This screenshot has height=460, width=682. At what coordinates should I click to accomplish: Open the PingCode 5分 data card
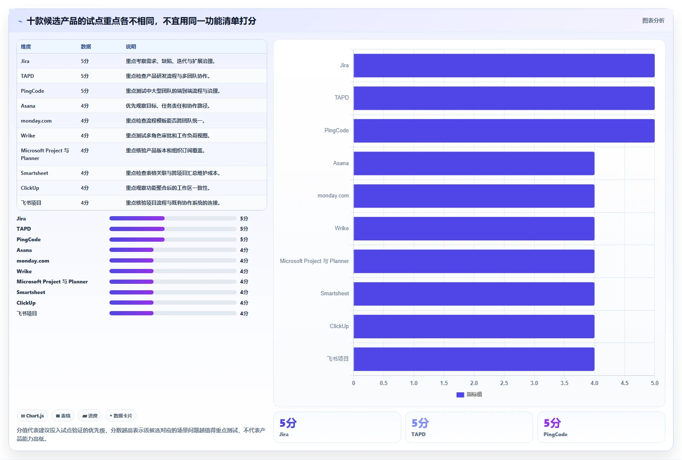tap(601, 427)
